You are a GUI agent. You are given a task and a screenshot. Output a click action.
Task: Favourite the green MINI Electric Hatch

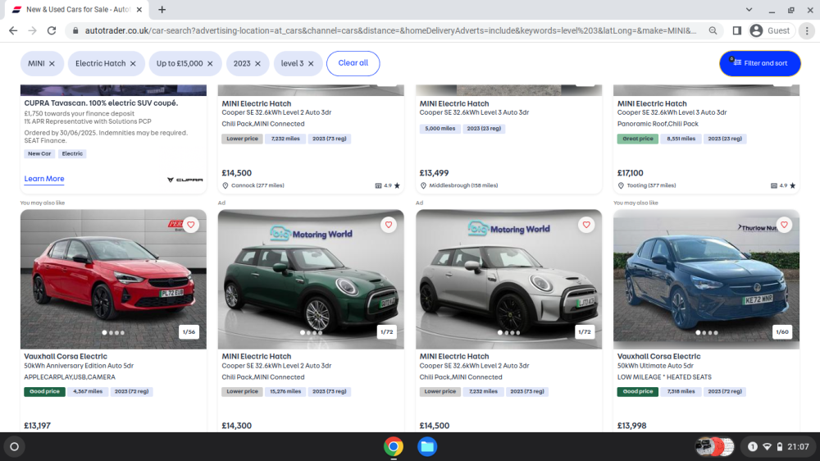389,225
